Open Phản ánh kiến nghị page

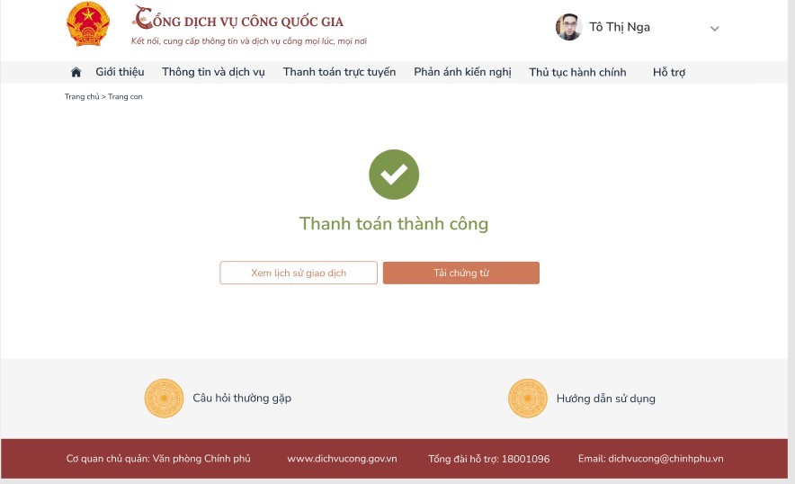coord(462,72)
